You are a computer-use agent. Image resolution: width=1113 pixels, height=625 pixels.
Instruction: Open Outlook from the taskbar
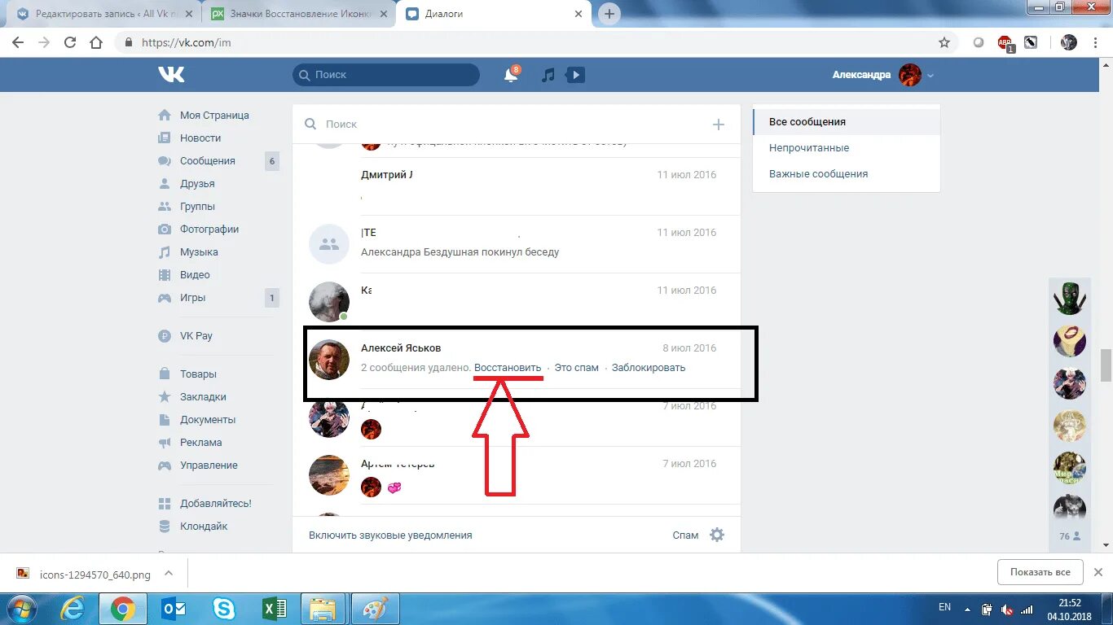coord(173,609)
